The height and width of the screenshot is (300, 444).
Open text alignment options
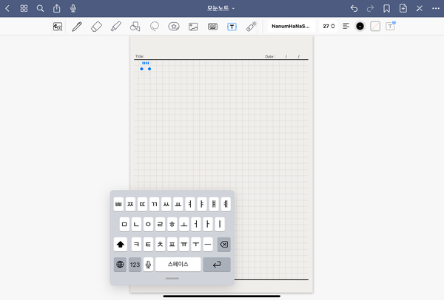point(346,26)
